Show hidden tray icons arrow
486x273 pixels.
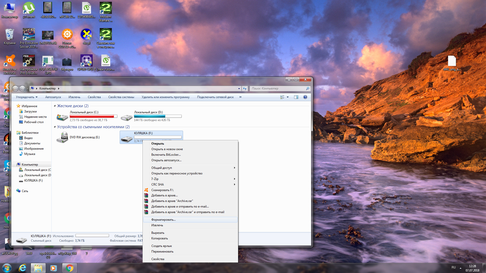coord(461,268)
